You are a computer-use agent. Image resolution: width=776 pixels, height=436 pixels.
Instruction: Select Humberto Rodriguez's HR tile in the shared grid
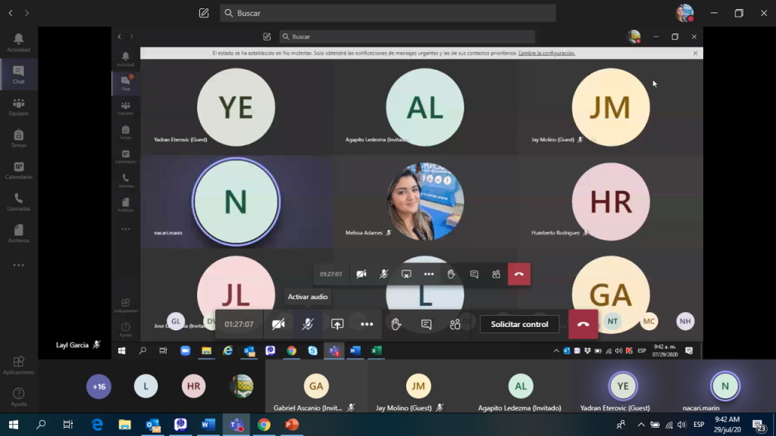pos(611,201)
